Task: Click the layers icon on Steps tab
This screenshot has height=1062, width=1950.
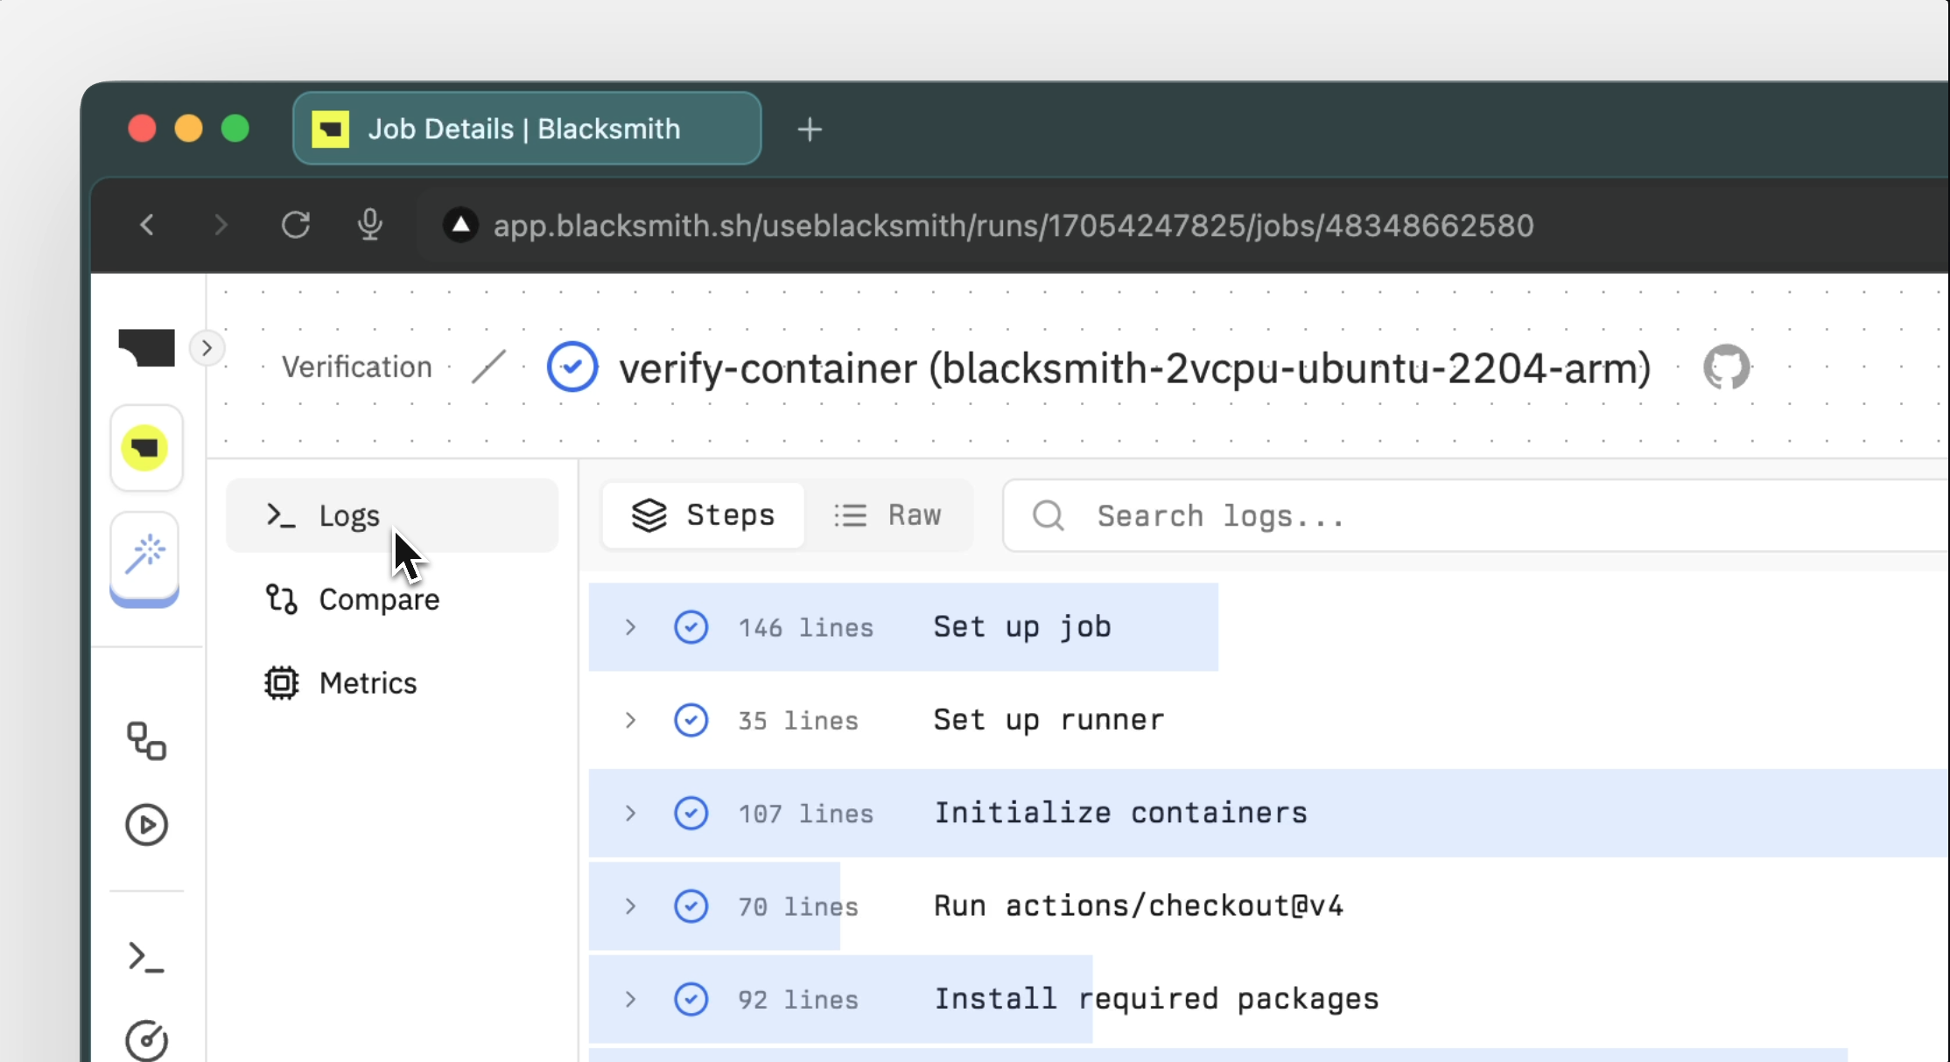Action: (649, 515)
